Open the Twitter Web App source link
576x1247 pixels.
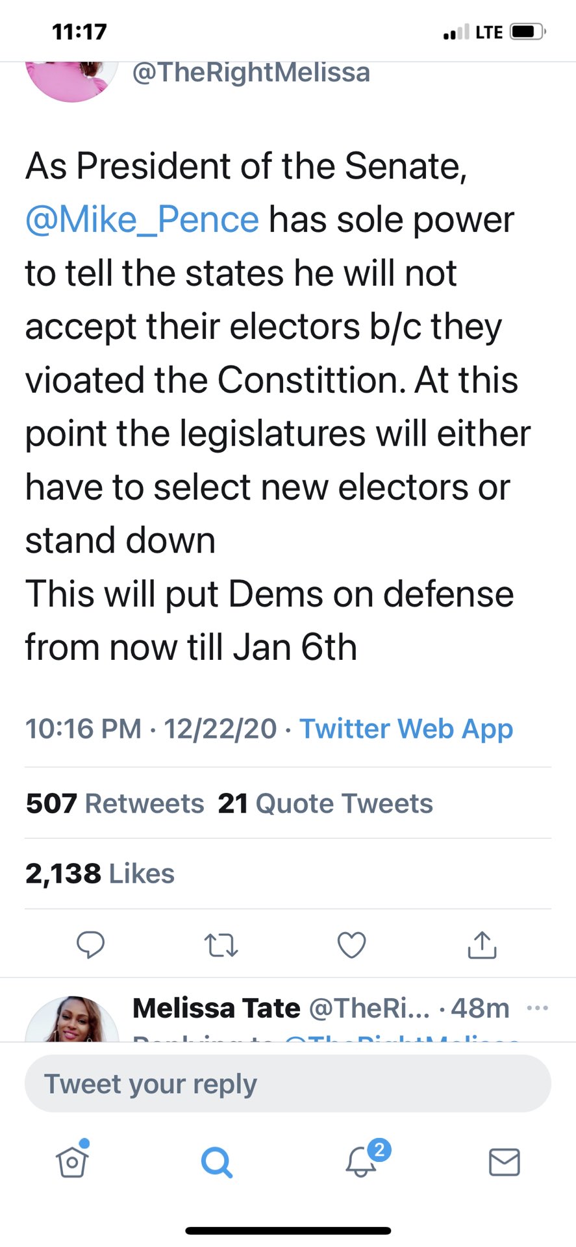pos(406,728)
